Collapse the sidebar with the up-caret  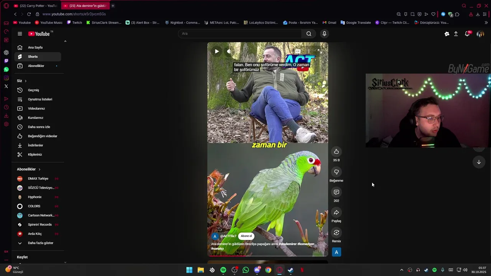[65, 41]
